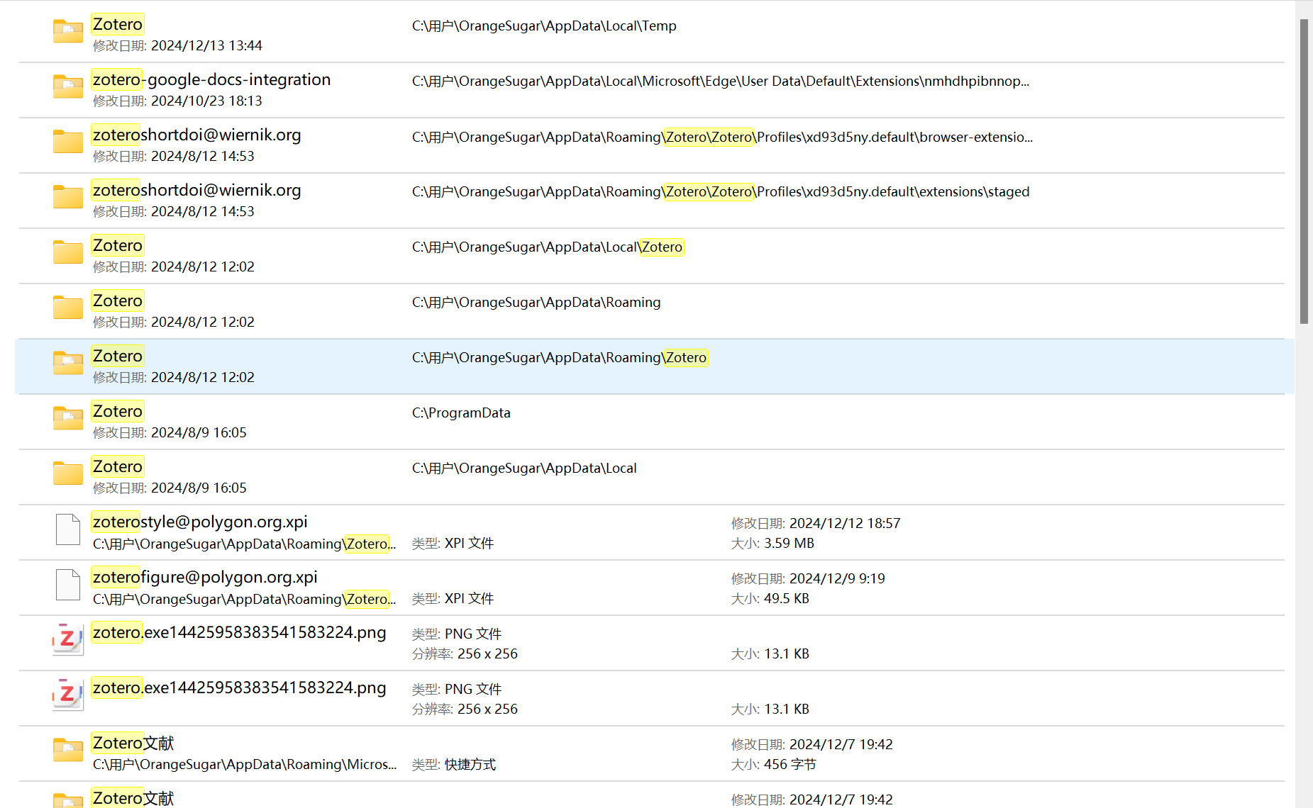Select zoterofigure@polygon.org.xpi file name

click(x=205, y=577)
